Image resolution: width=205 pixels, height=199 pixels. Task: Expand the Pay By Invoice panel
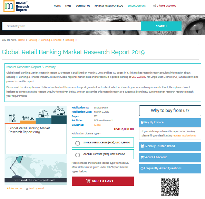point(170,123)
